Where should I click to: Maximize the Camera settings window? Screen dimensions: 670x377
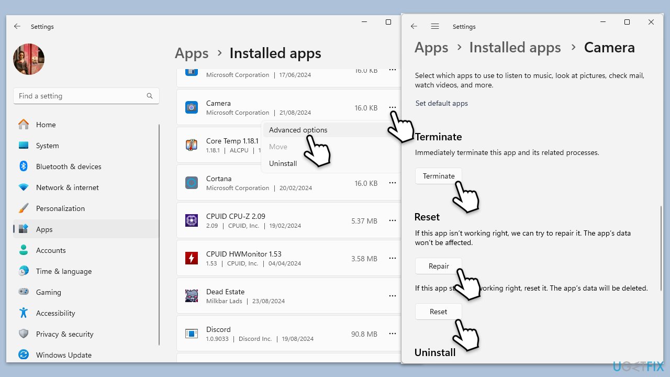627,22
